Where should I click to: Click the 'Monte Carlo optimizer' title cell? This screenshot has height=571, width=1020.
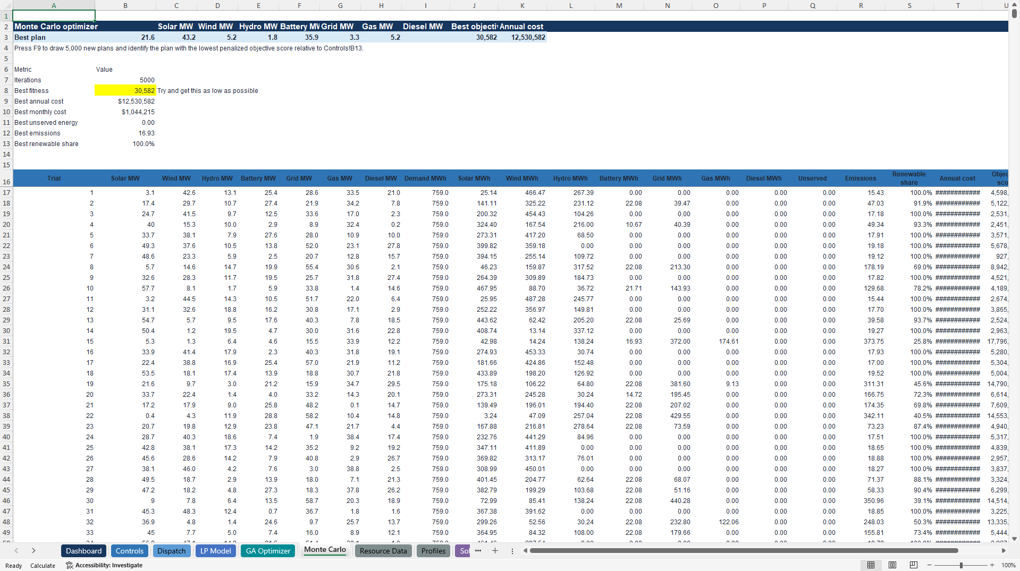point(54,27)
